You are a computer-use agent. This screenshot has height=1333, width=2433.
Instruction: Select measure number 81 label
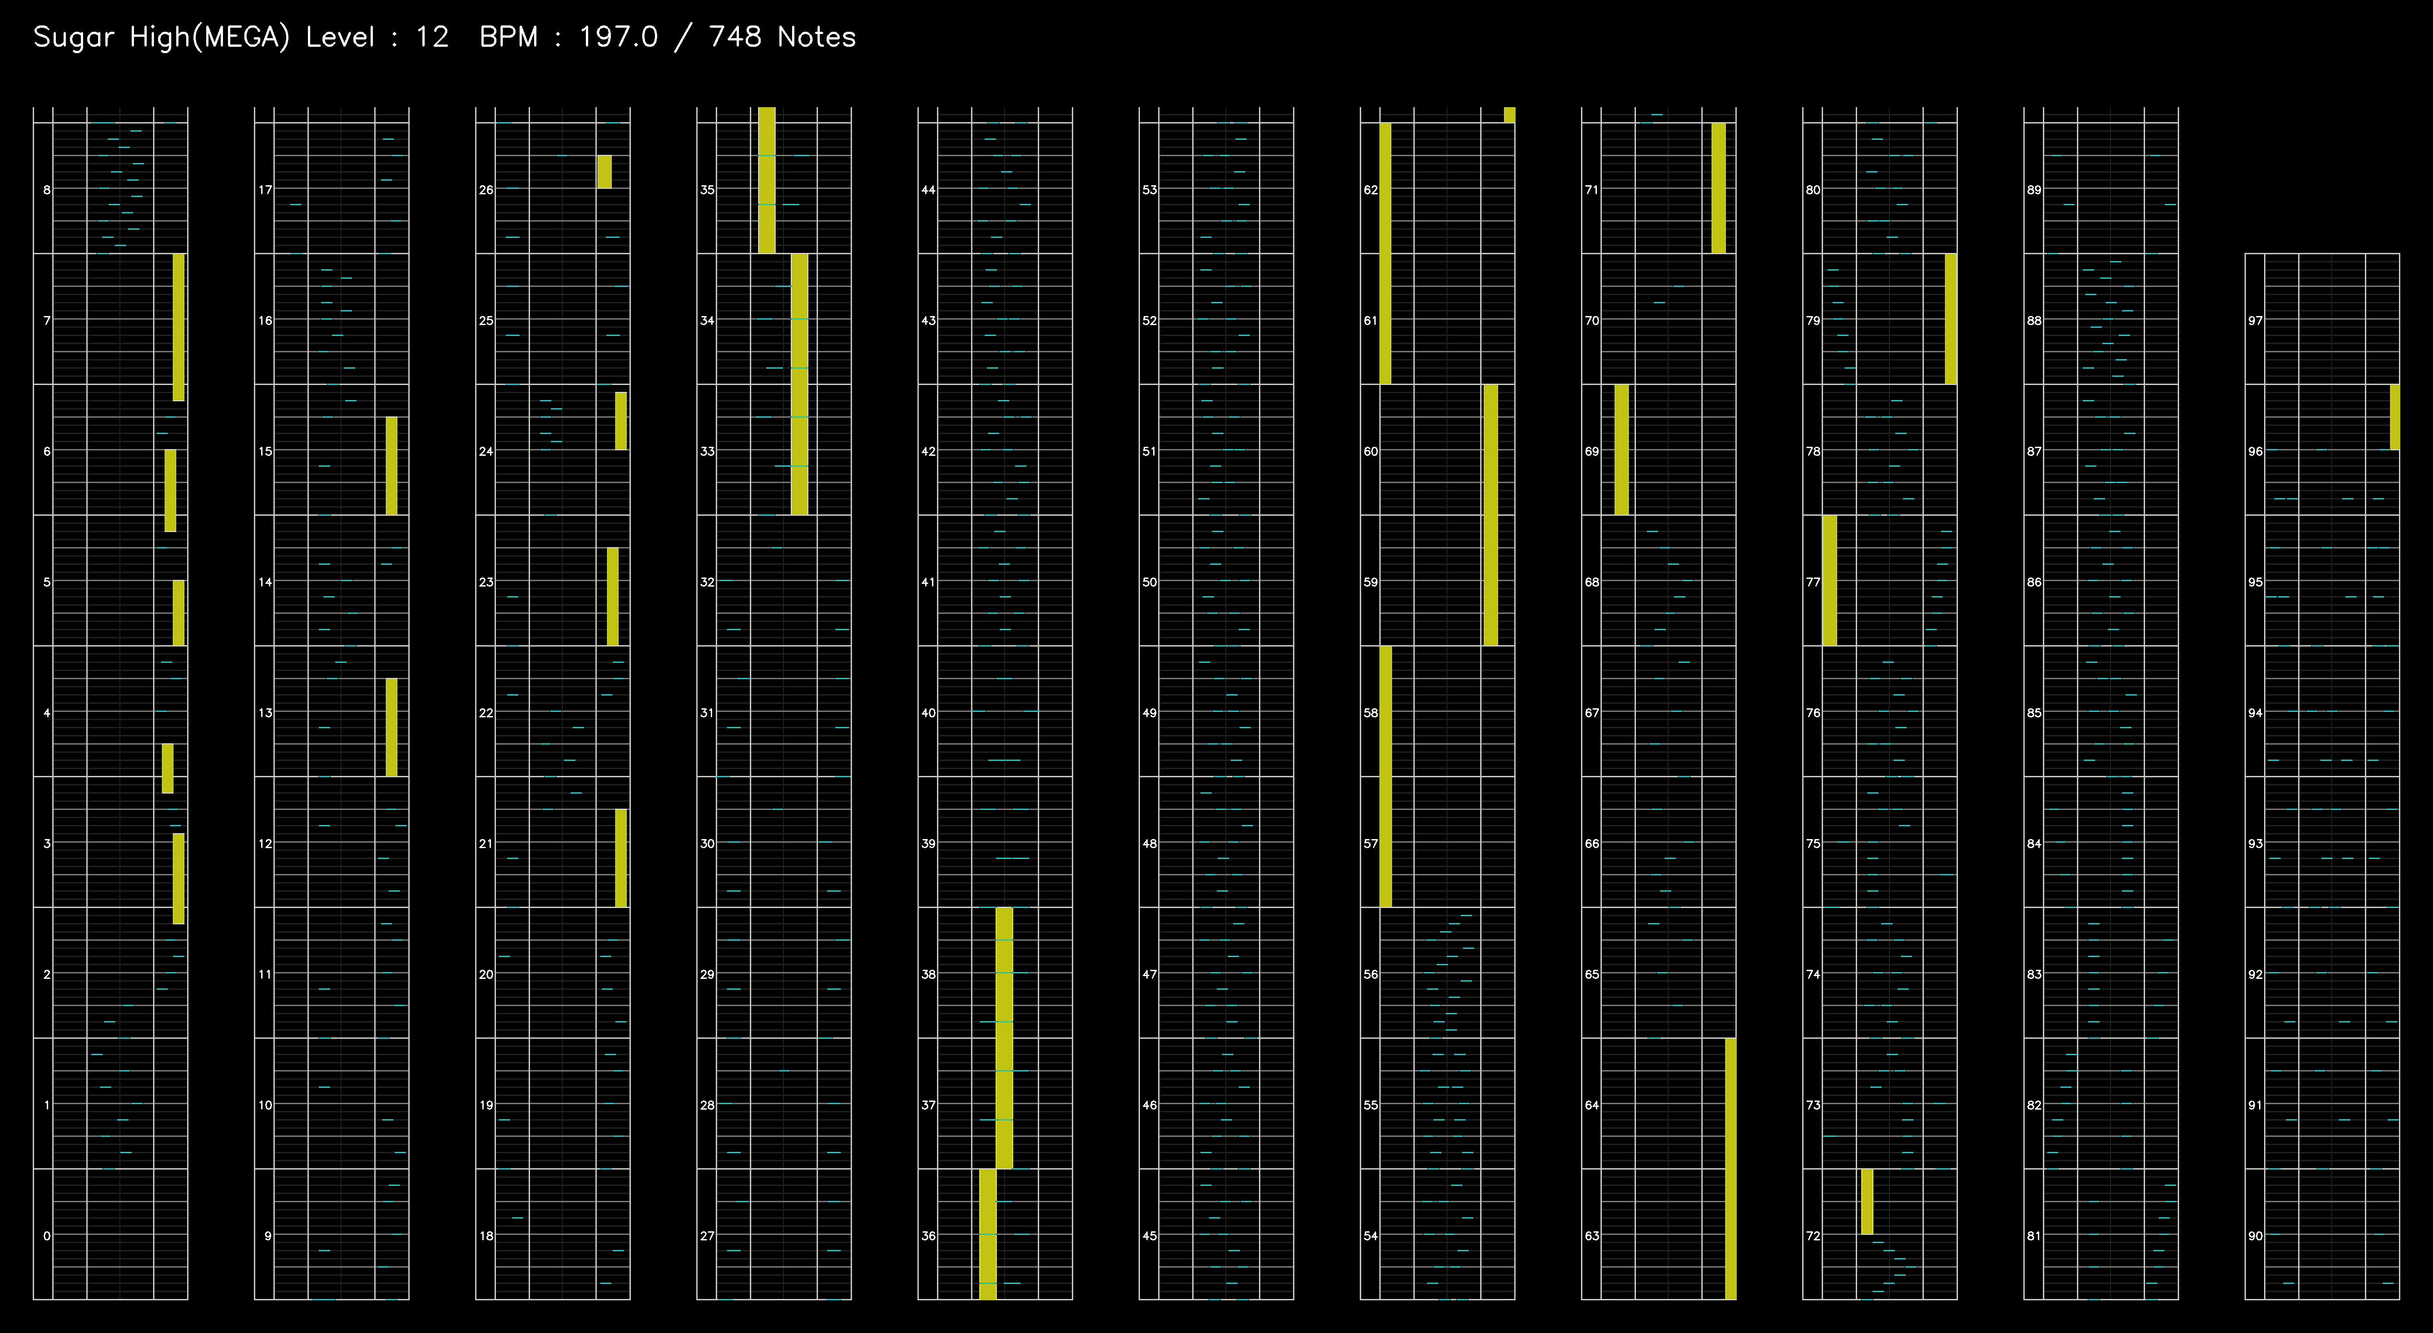pyautogui.click(x=2034, y=1236)
